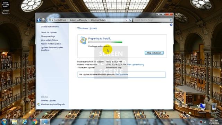Click the taskbar clock
Viewport: 222px width, 125px height.
tap(214, 122)
